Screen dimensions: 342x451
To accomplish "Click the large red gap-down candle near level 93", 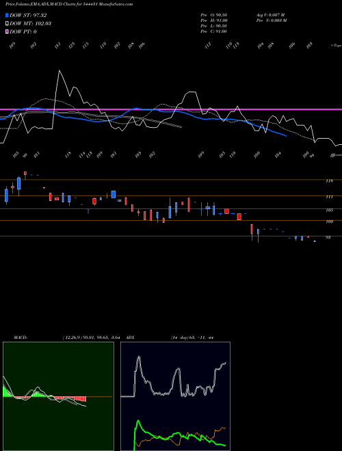I will pos(252,229).
